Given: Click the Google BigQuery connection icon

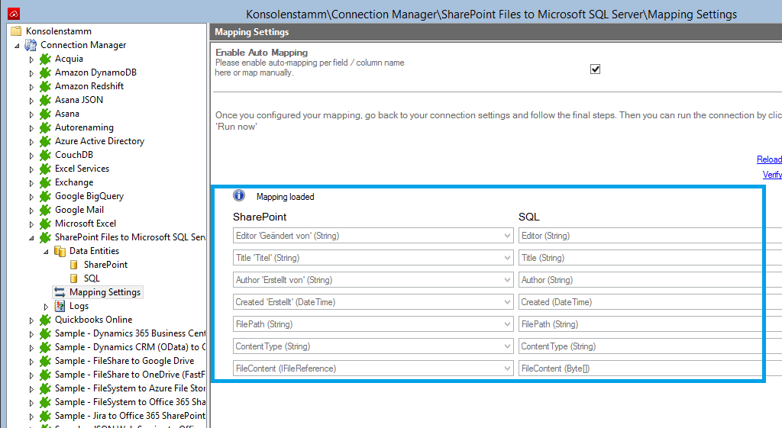Looking at the screenshot, I should pos(45,196).
